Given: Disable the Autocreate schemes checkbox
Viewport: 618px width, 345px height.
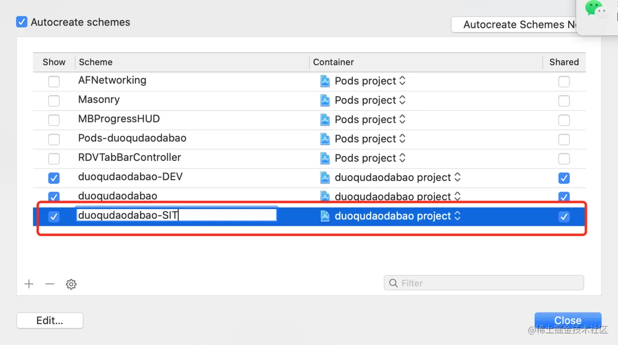Looking at the screenshot, I should (x=21, y=22).
